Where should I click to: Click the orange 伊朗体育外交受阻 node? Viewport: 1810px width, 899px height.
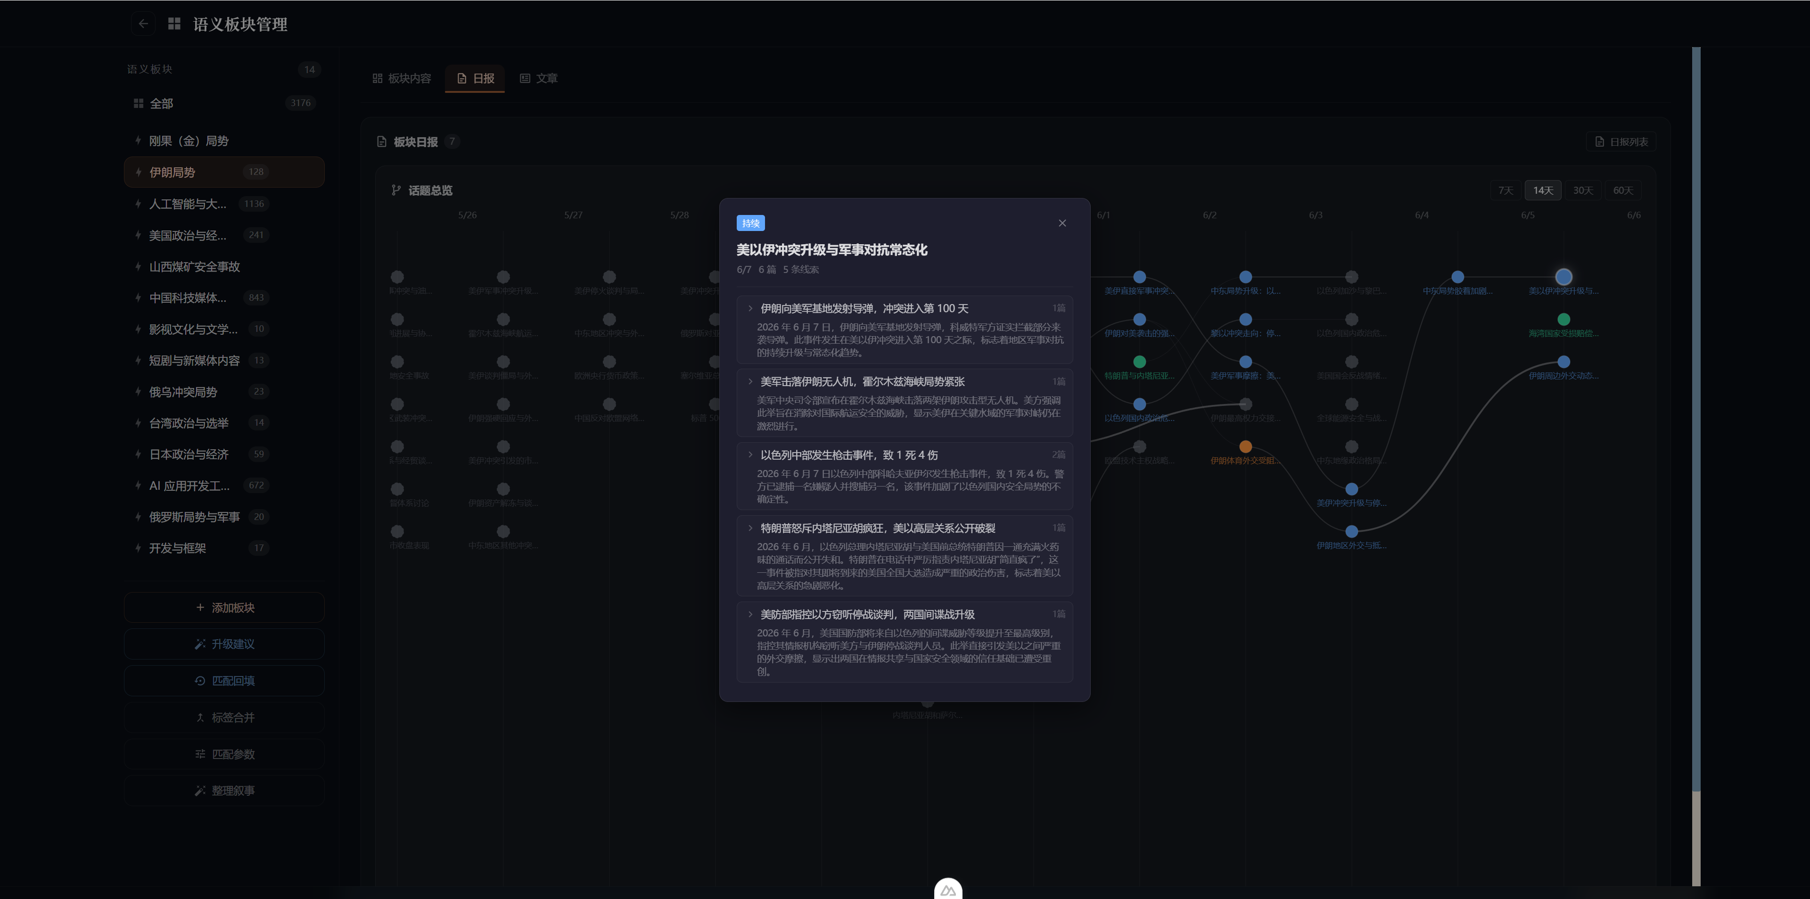1245,446
